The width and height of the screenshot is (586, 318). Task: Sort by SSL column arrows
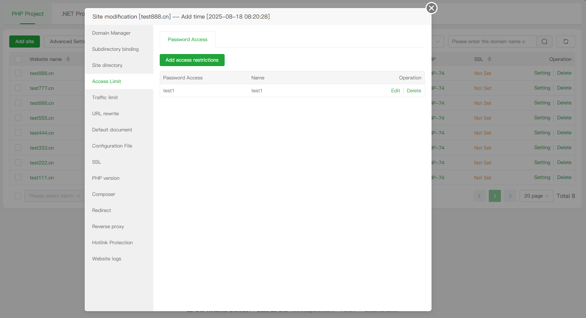tap(490, 59)
